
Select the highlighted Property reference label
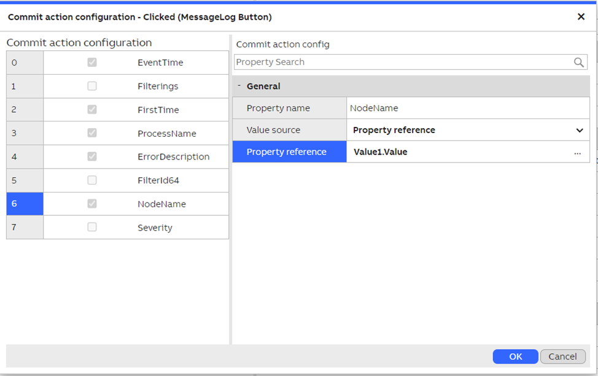pyautogui.click(x=289, y=152)
